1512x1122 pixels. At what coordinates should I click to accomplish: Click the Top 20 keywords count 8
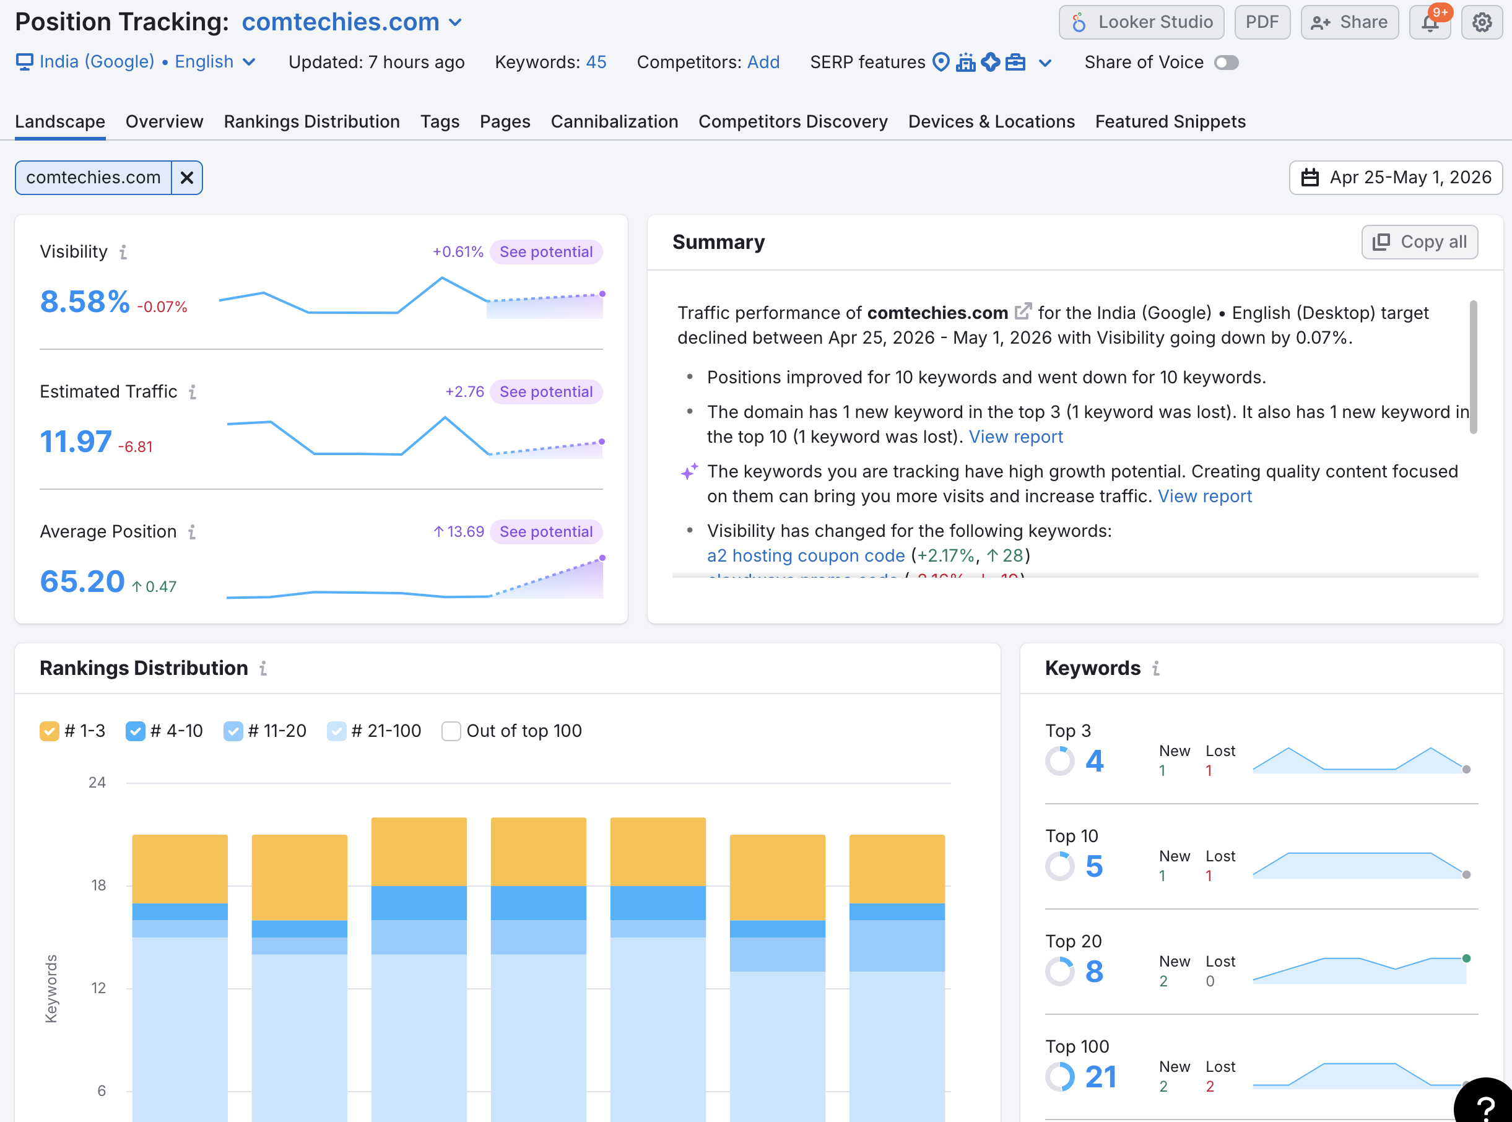pos(1094,971)
